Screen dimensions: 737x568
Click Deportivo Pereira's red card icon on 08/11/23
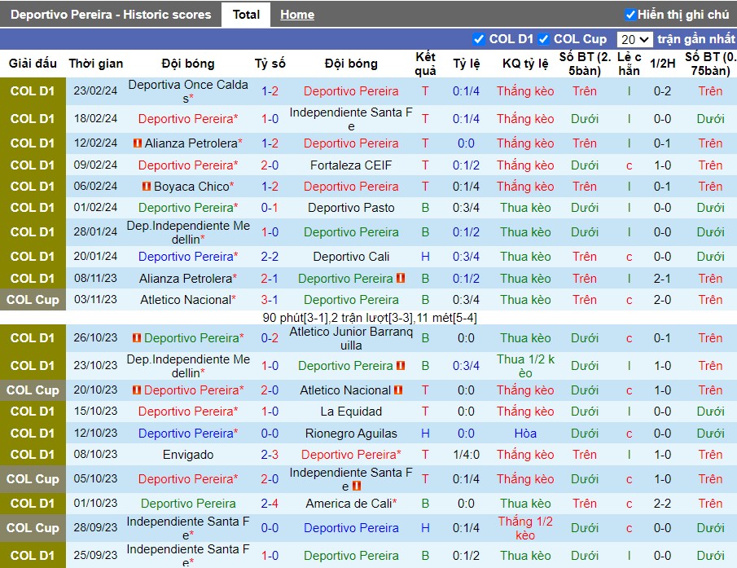(x=401, y=279)
